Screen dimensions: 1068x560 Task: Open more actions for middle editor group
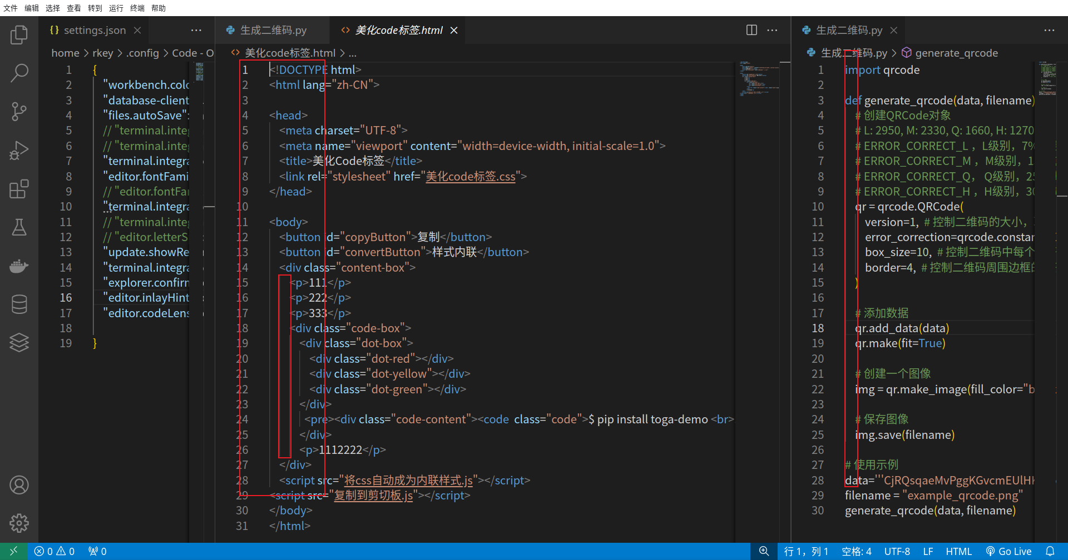coord(772,30)
